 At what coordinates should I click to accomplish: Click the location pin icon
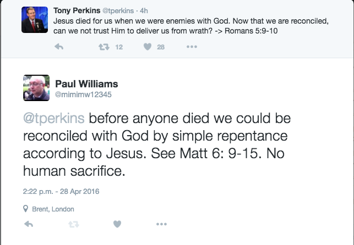[26, 209]
